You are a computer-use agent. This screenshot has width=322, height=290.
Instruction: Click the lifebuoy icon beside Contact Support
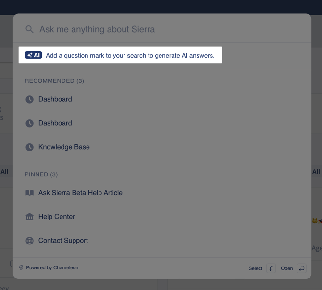click(x=30, y=241)
